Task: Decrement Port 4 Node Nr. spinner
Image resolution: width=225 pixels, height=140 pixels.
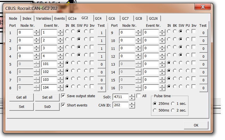Action: point(36,57)
